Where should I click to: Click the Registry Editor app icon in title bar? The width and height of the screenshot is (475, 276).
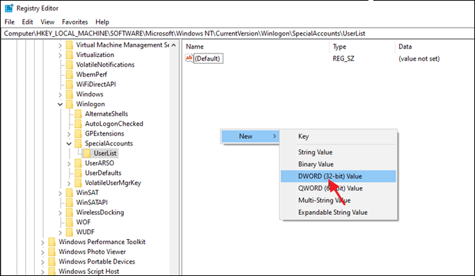click(x=9, y=8)
